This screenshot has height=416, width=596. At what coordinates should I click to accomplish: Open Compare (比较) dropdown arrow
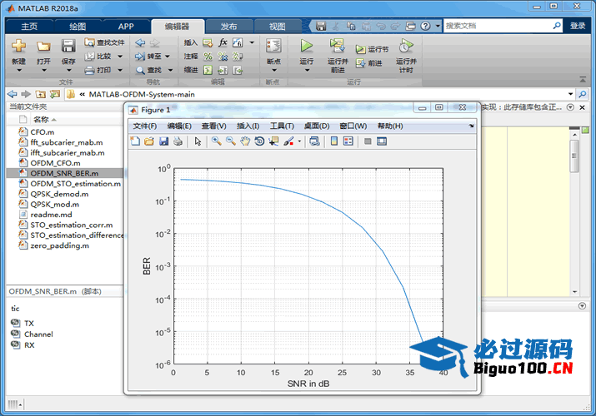pyautogui.click(x=120, y=57)
